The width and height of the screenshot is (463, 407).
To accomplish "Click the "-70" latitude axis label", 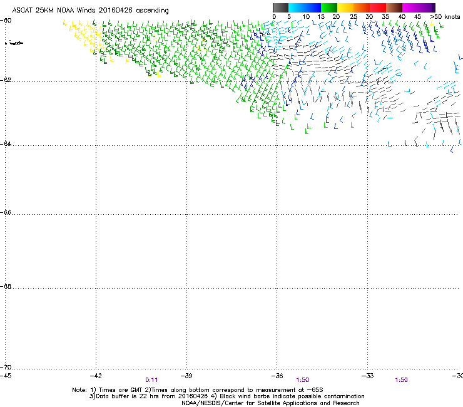I will 6,368.
